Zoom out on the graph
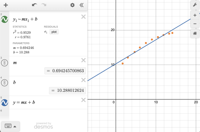Image resolution: width=200 pixels, height=132 pixels. 195,24
